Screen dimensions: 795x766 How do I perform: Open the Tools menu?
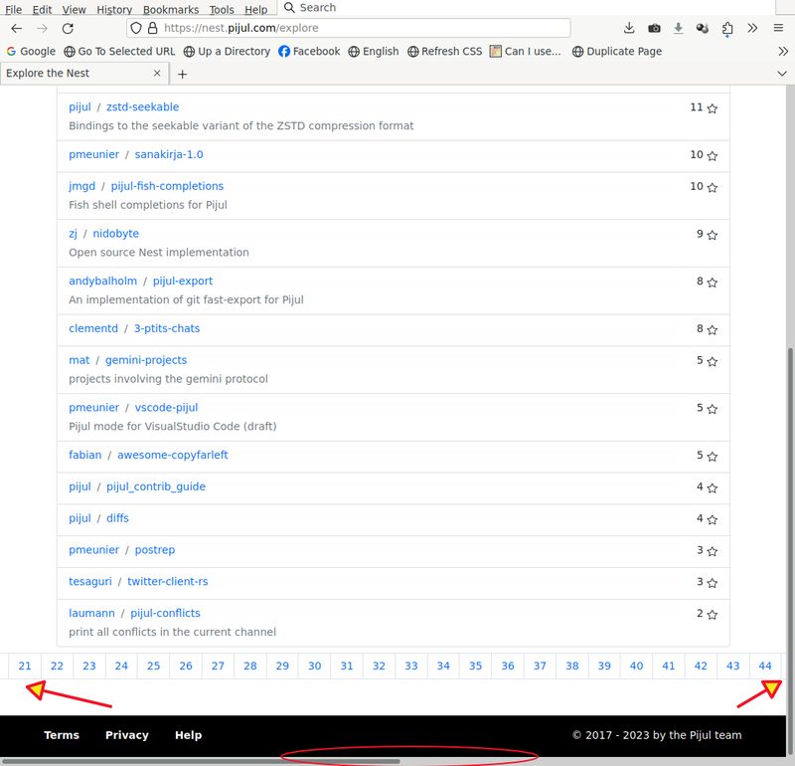click(222, 9)
